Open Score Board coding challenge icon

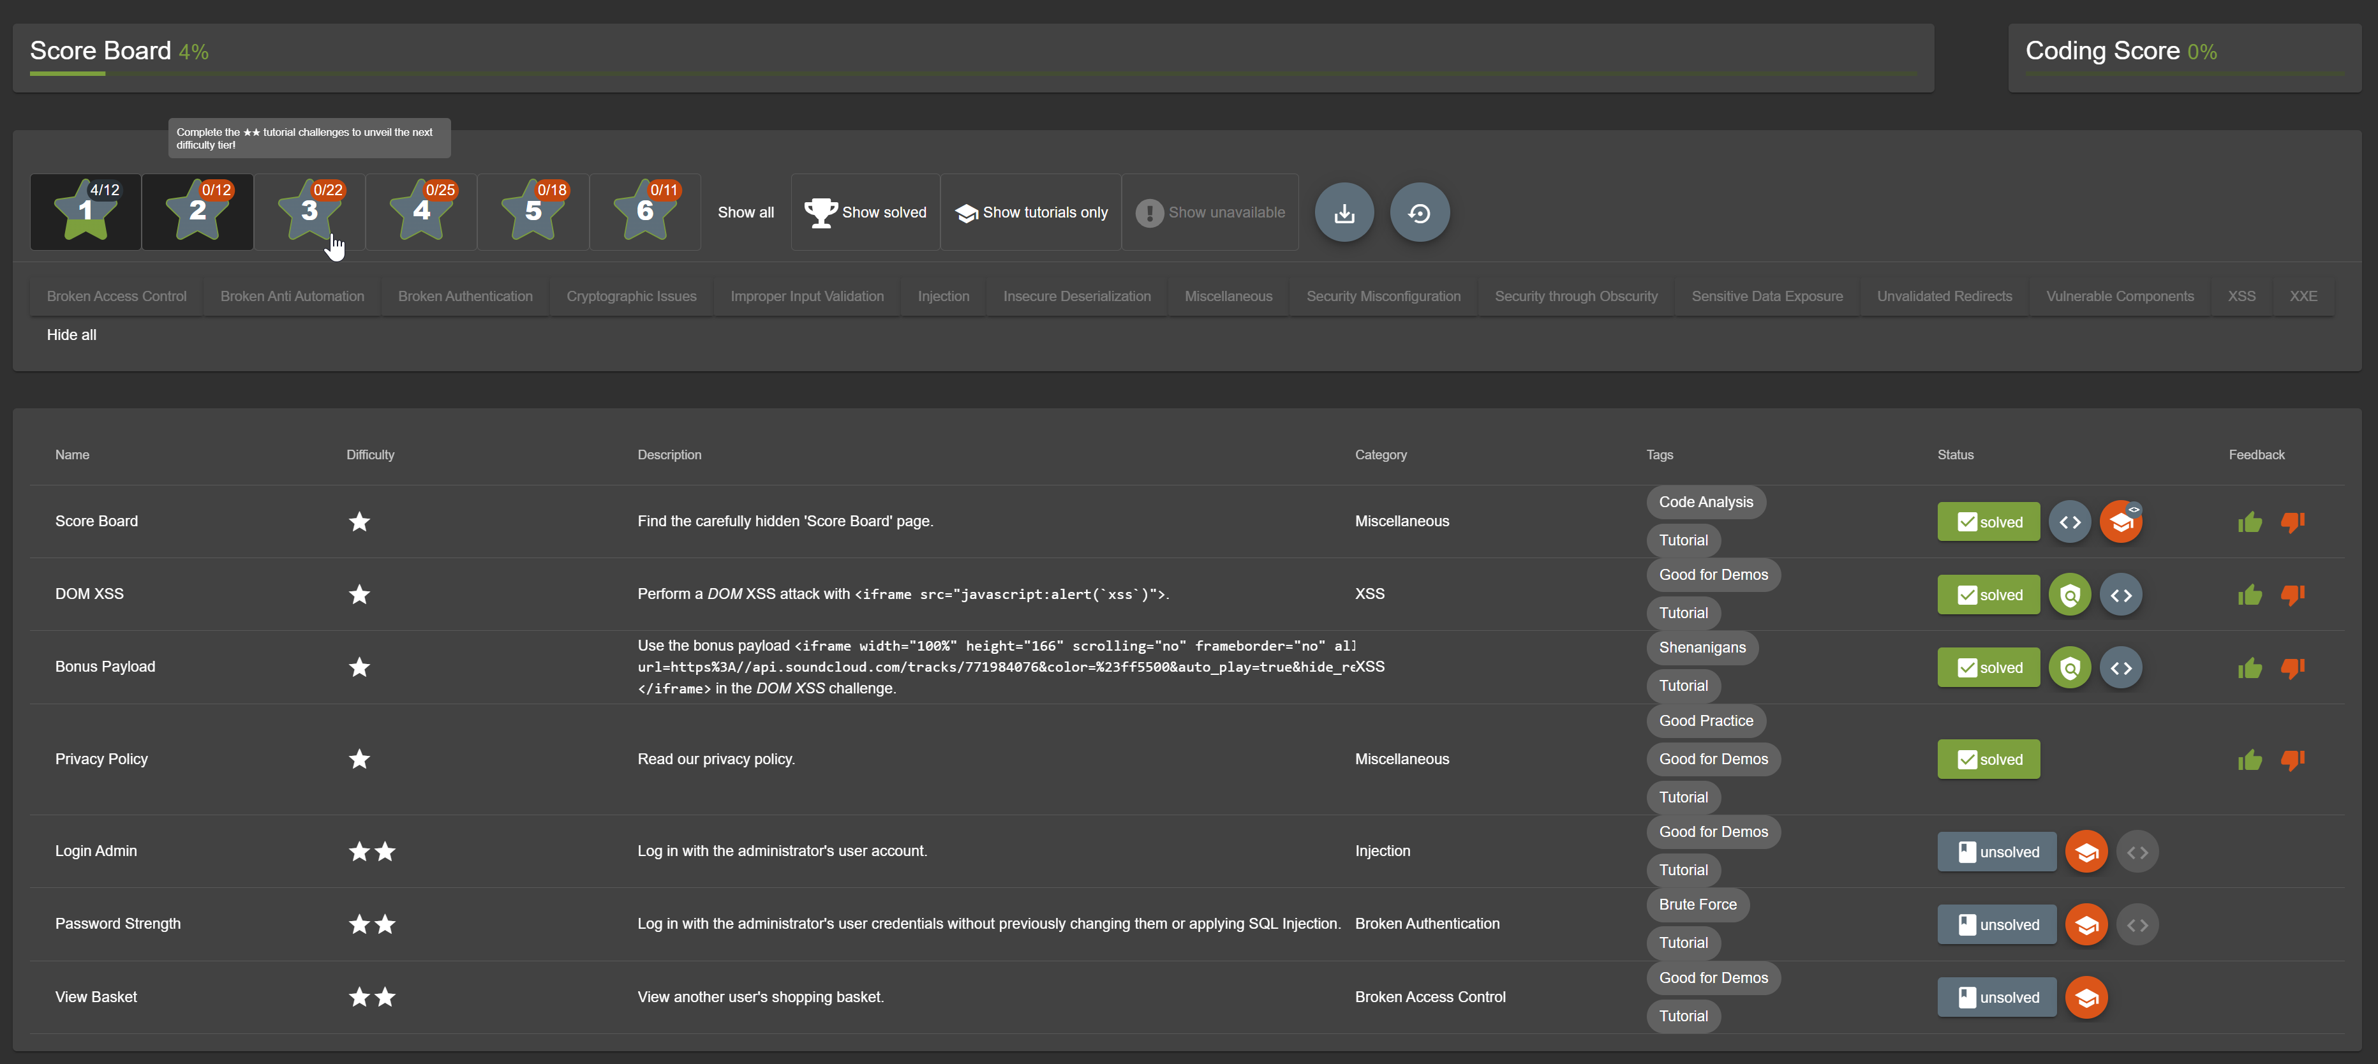(x=2070, y=522)
